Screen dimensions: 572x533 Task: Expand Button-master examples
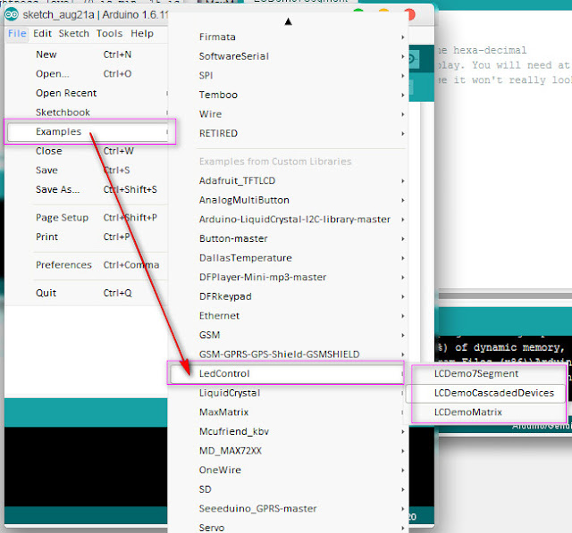[288, 238]
